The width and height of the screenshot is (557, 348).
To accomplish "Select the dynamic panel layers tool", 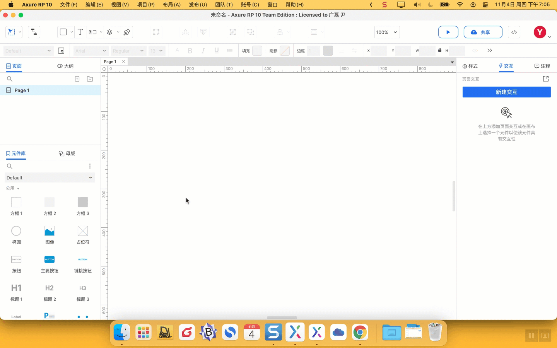I will (x=110, y=32).
